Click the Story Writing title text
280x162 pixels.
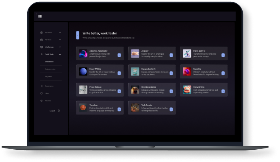pos(199,87)
